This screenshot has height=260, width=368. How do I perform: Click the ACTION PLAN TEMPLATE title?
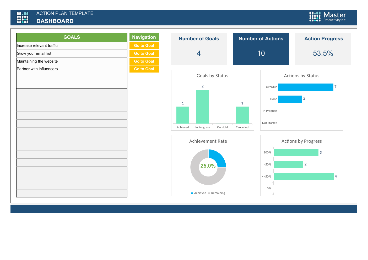point(65,13)
